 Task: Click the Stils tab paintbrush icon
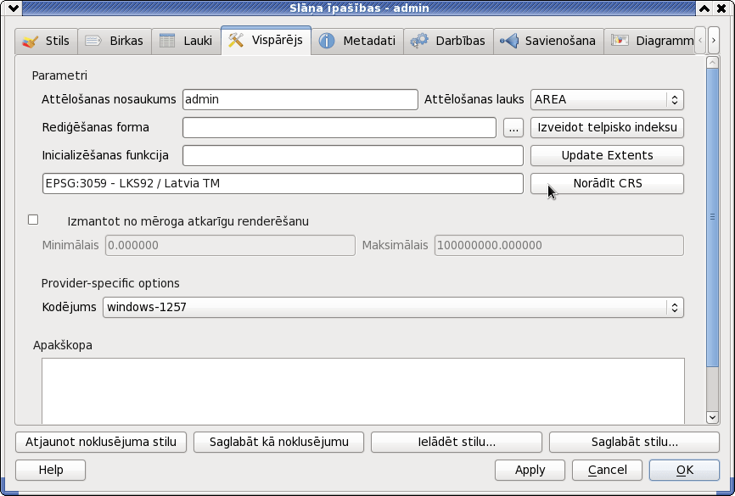pos(31,42)
